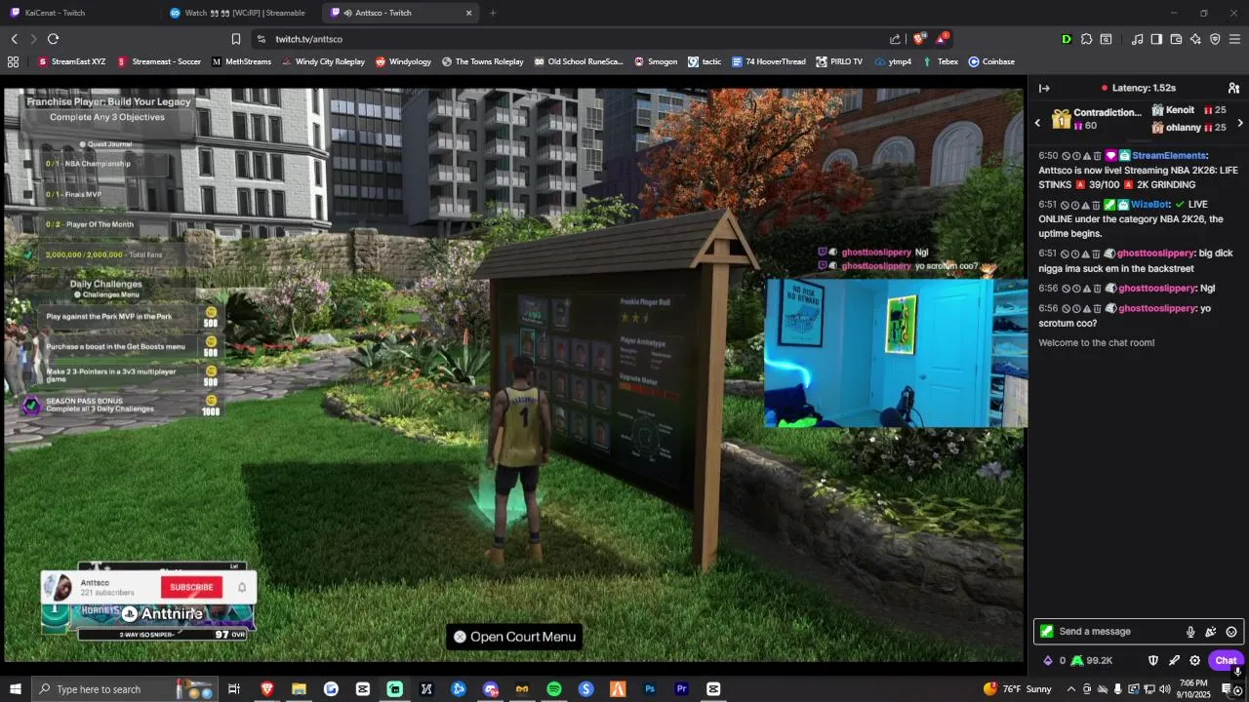
Task: Click the StreamElements username in chat
Action: pos(1169,156)
